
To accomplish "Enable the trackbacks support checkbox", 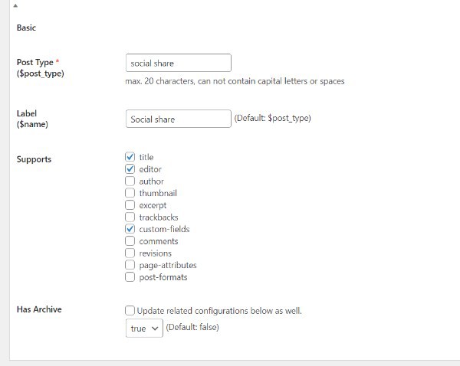I will [130, 217].
